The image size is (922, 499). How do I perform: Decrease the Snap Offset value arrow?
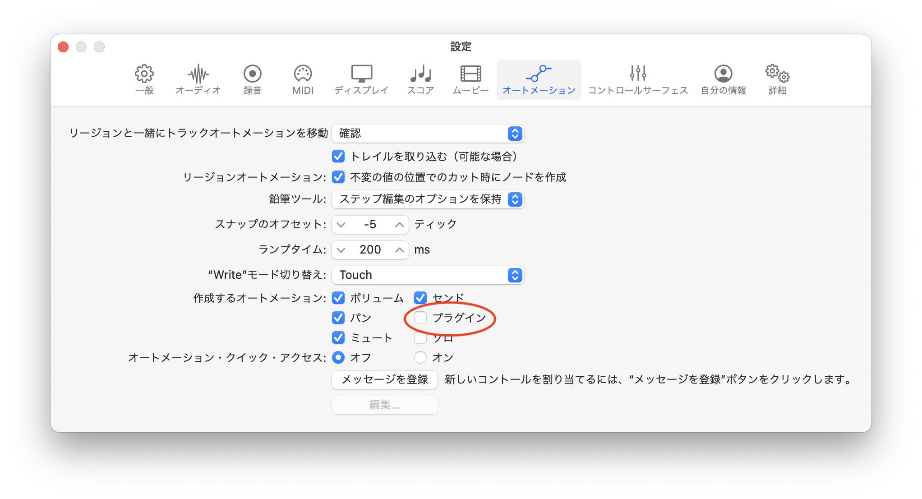(x=341, y=224)
